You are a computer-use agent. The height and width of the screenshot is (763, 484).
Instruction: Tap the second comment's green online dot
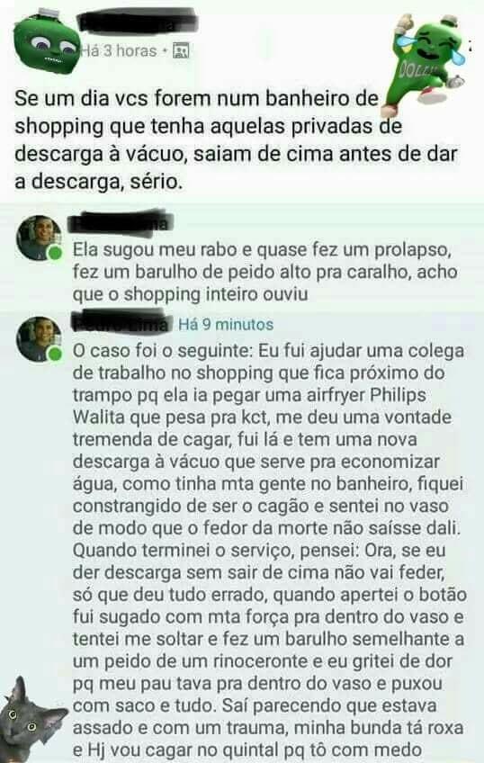point(55,355)
